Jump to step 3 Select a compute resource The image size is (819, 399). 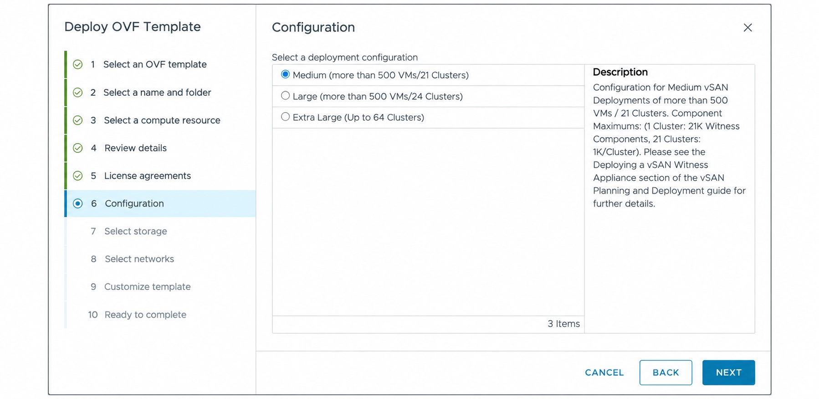160,120
